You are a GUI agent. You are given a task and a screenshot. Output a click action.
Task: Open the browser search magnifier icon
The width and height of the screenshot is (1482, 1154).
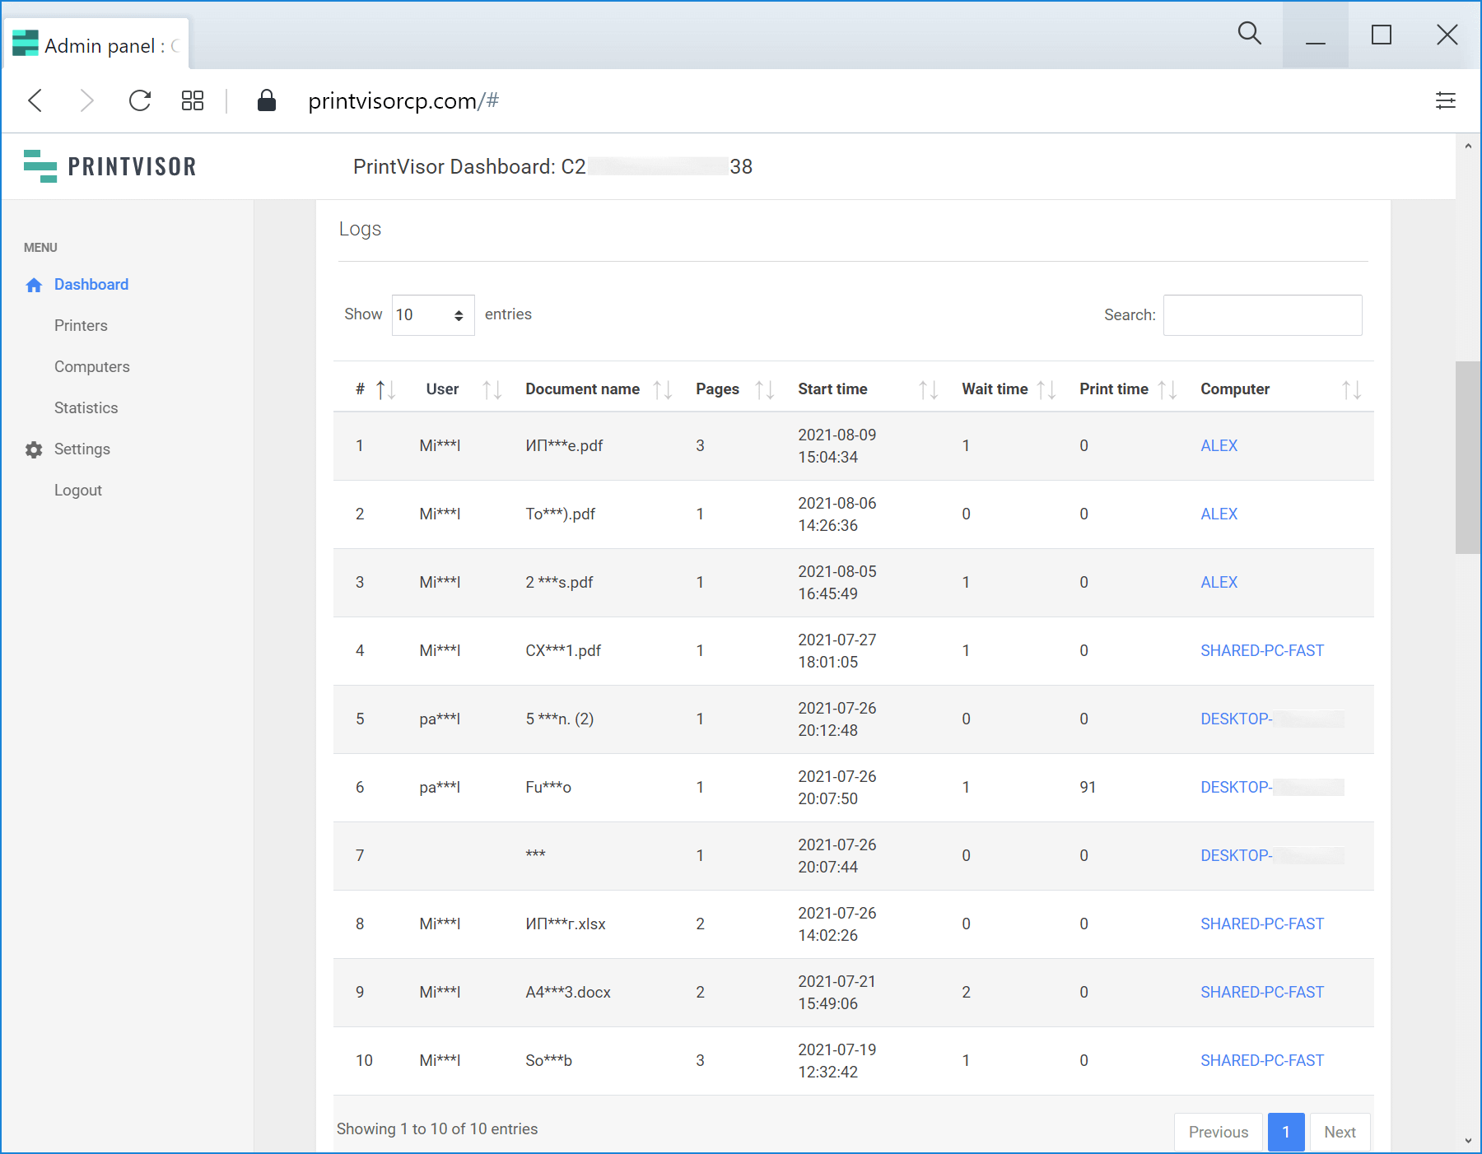click(1249, 34)
